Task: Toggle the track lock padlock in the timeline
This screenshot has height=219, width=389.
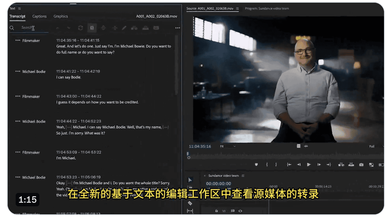Action: click(217, 211)
